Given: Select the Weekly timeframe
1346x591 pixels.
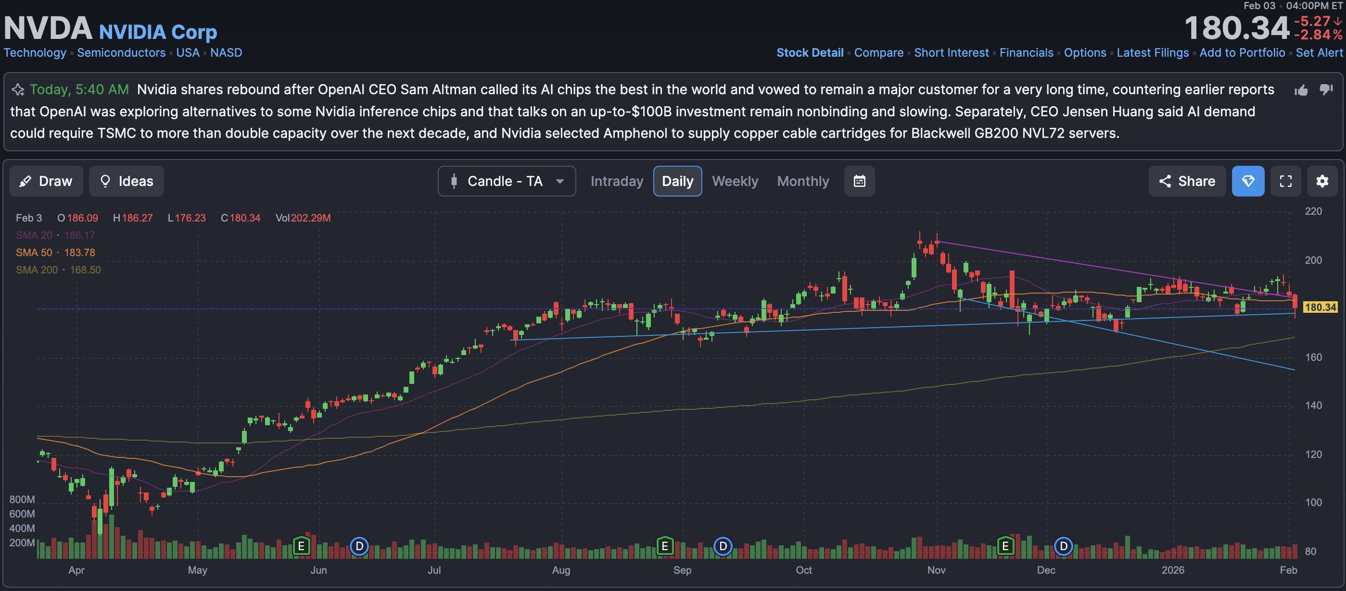Looking at the screenshot, I should tap(735, 181).
